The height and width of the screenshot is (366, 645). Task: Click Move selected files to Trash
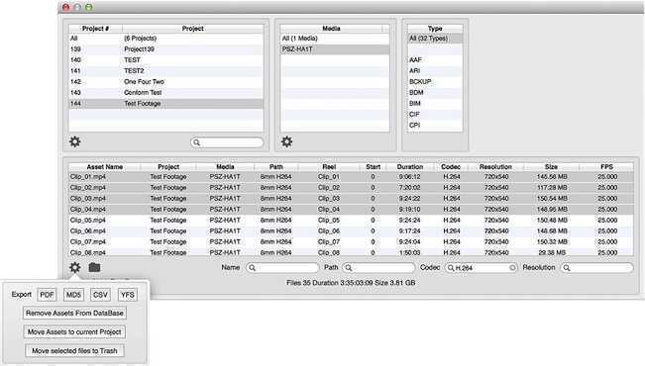(74, 351)
